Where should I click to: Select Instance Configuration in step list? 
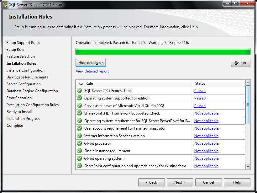pyautogui.click(x=25, y=70)
